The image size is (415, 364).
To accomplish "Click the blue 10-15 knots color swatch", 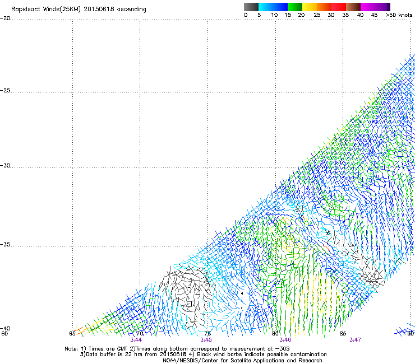I will point(280,7).
